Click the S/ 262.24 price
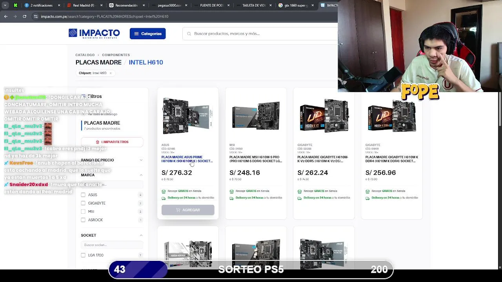The image size is (502, 282). tap(313, 173)
